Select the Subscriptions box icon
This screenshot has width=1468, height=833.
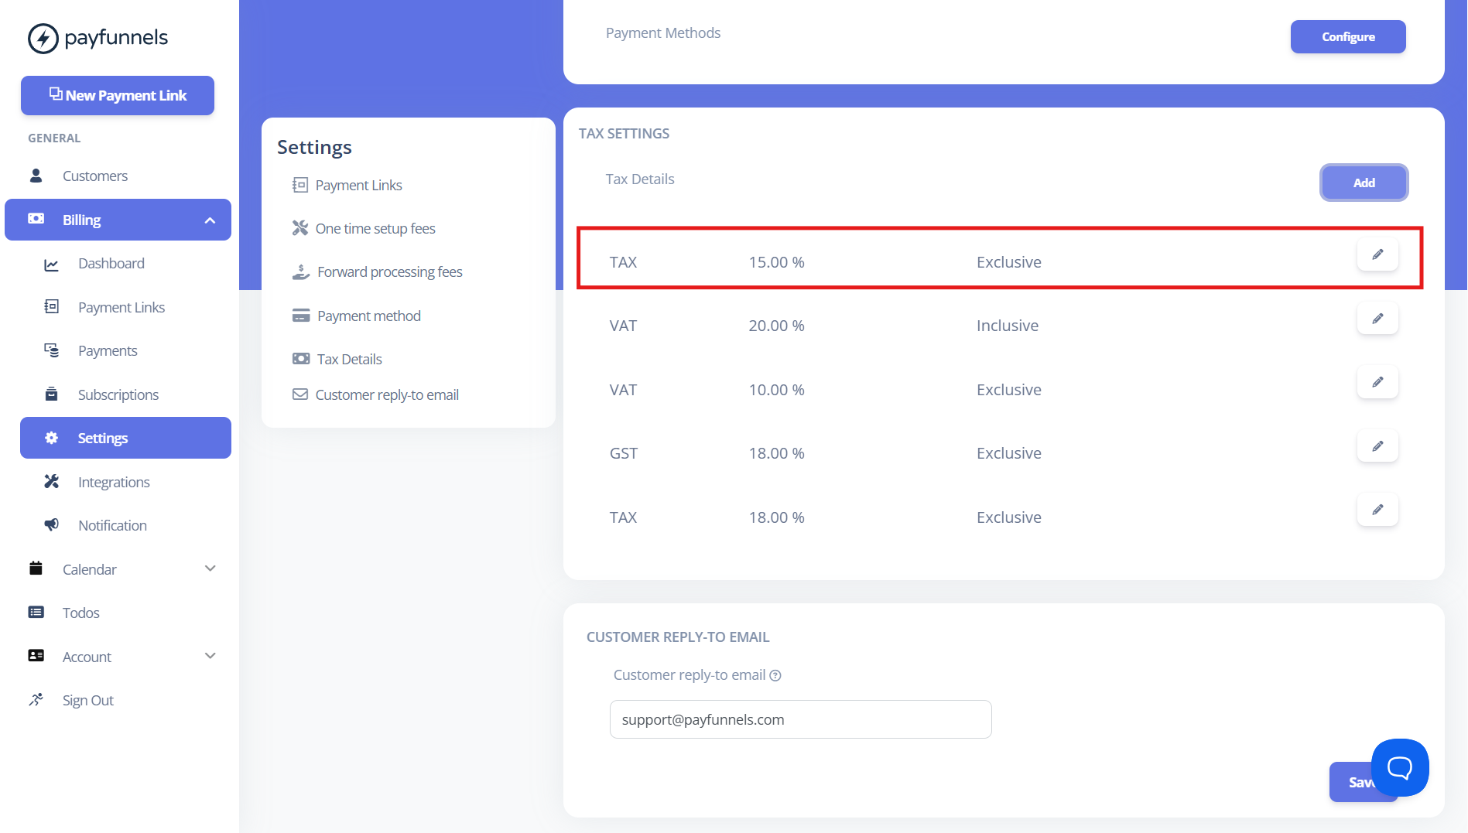(x=51, y=394)
